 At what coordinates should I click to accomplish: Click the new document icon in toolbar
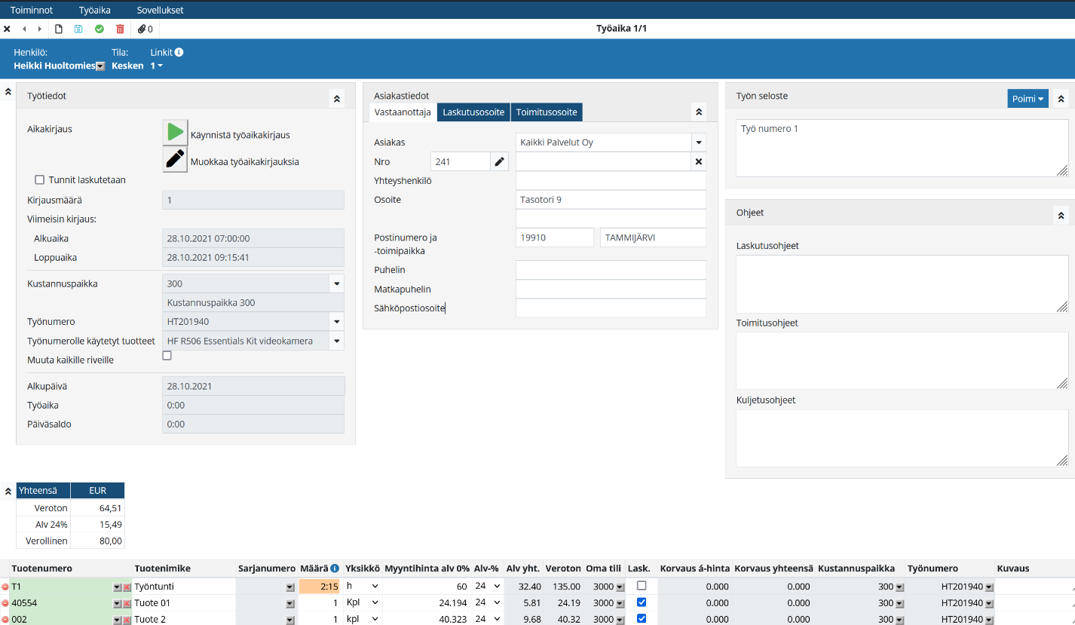[59, 29]
